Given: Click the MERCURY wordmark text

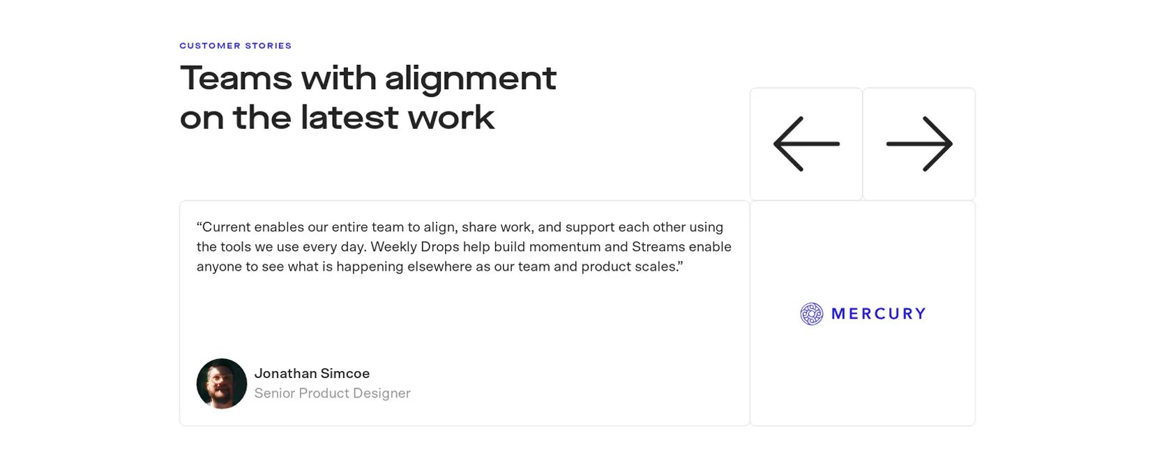Looking at the screenshot, I should click(x=879, y=314).
